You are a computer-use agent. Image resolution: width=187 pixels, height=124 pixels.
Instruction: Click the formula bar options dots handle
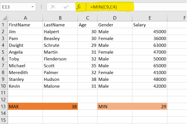pyautogui.click(x=41, y=7)
